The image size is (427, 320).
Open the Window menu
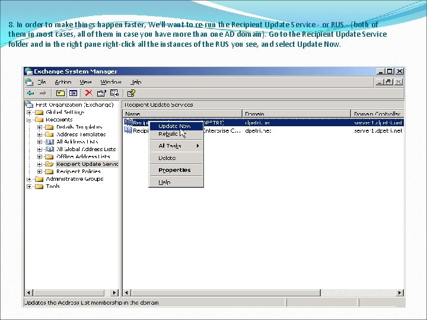[110, 82]
